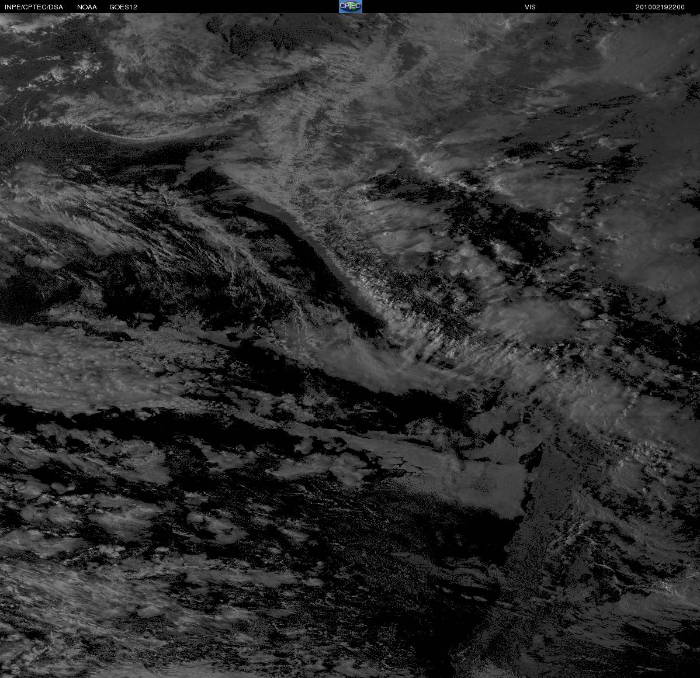Click the 201002192200 timestamp
The width and height of the screenshot is (700, 678).
click(660, 7)
